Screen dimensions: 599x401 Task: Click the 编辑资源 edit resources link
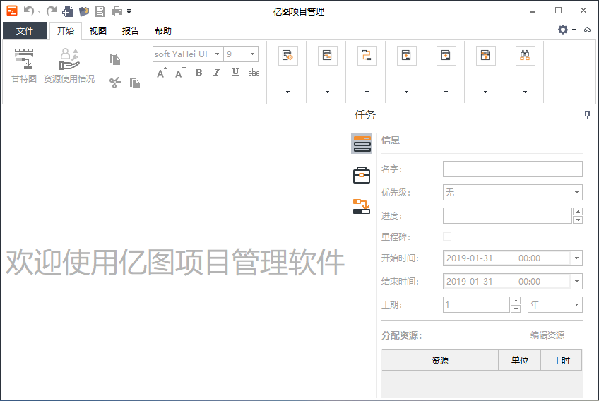tap(547, 335)
